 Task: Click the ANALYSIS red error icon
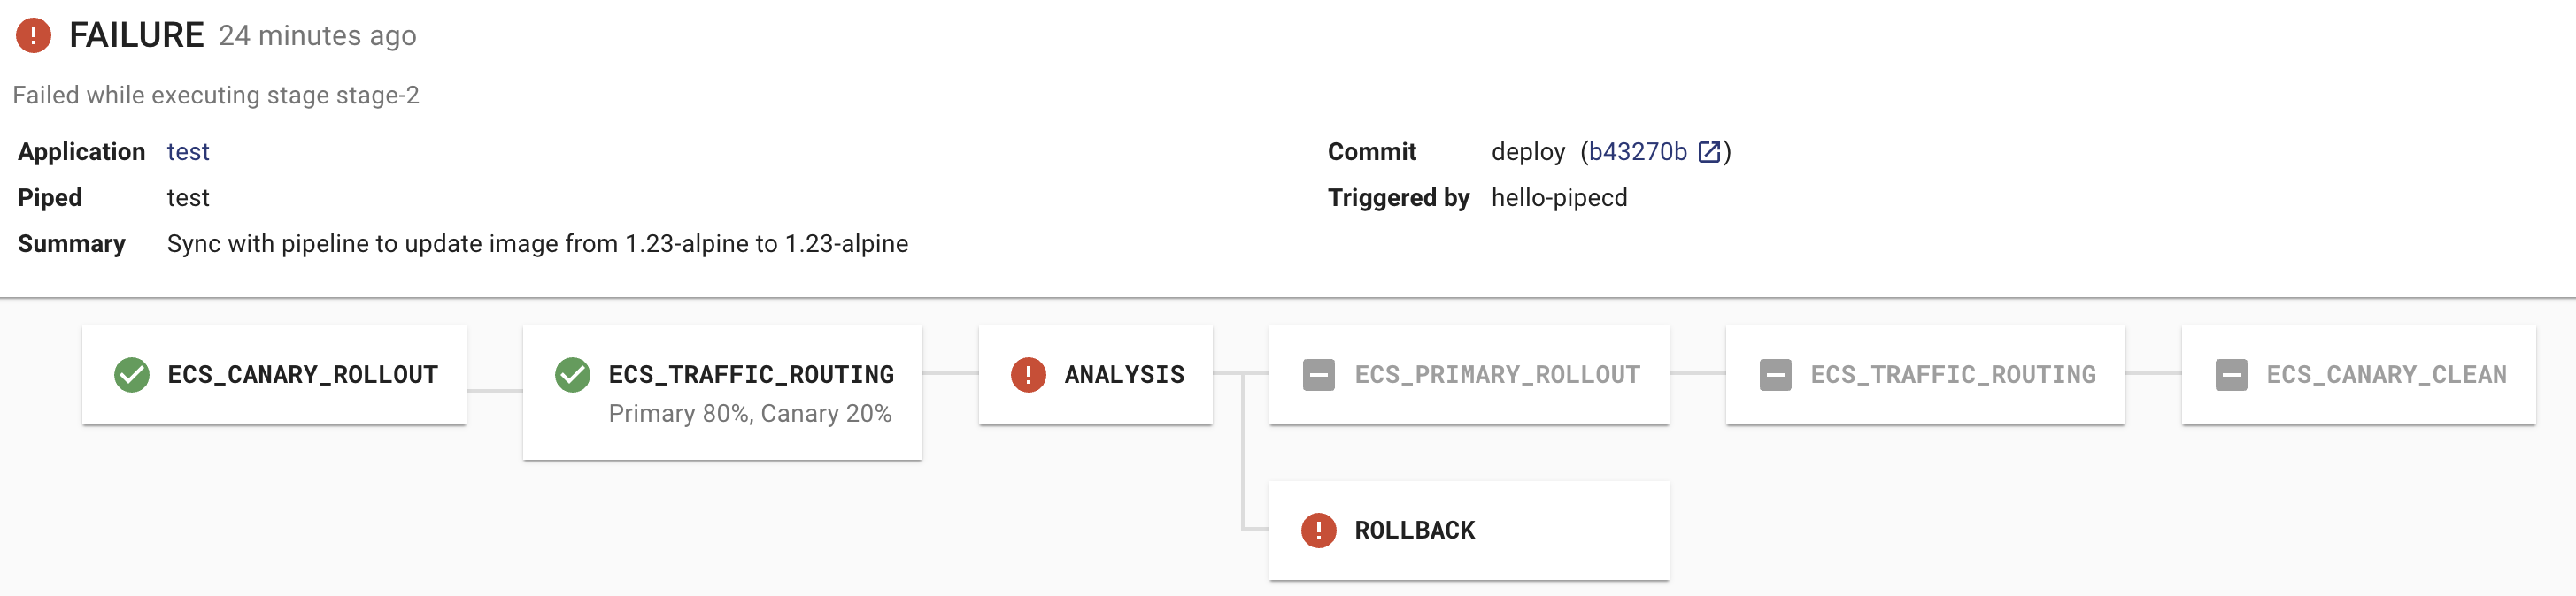coord(1028,374)
